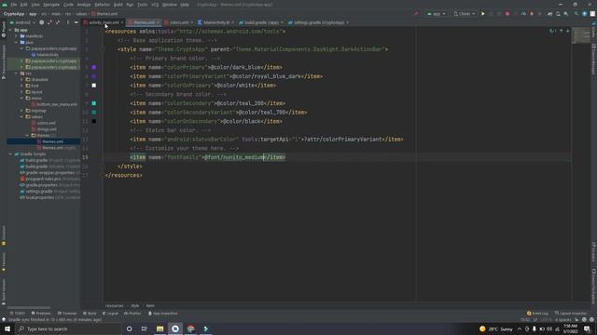The height and width of the screenshot is (335, 597).
Task: Open Search Everywhere magnifier in the toolbar
Action: click(576, 14)
